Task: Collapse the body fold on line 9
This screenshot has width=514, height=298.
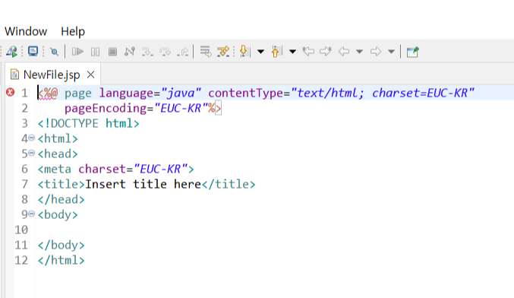Action: click(31, 214)
